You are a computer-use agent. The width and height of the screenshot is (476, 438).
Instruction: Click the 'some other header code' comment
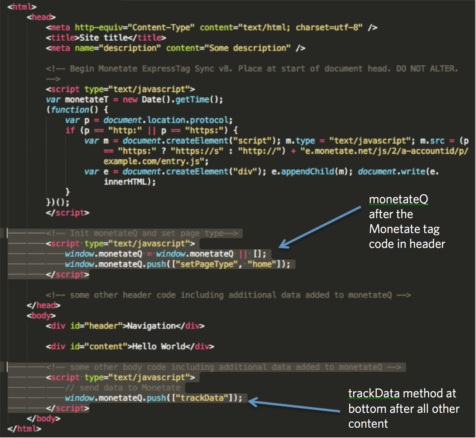click(x=228, y=295)
